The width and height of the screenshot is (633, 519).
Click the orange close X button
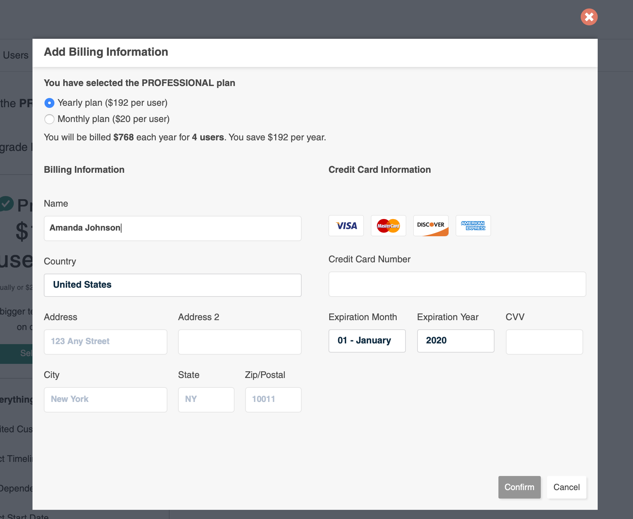[x=589, y=17]
